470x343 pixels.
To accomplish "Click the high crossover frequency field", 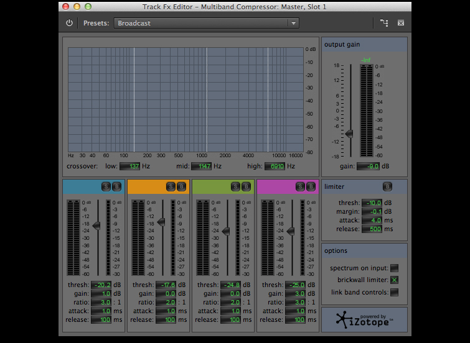I will (x=275, y=167).
